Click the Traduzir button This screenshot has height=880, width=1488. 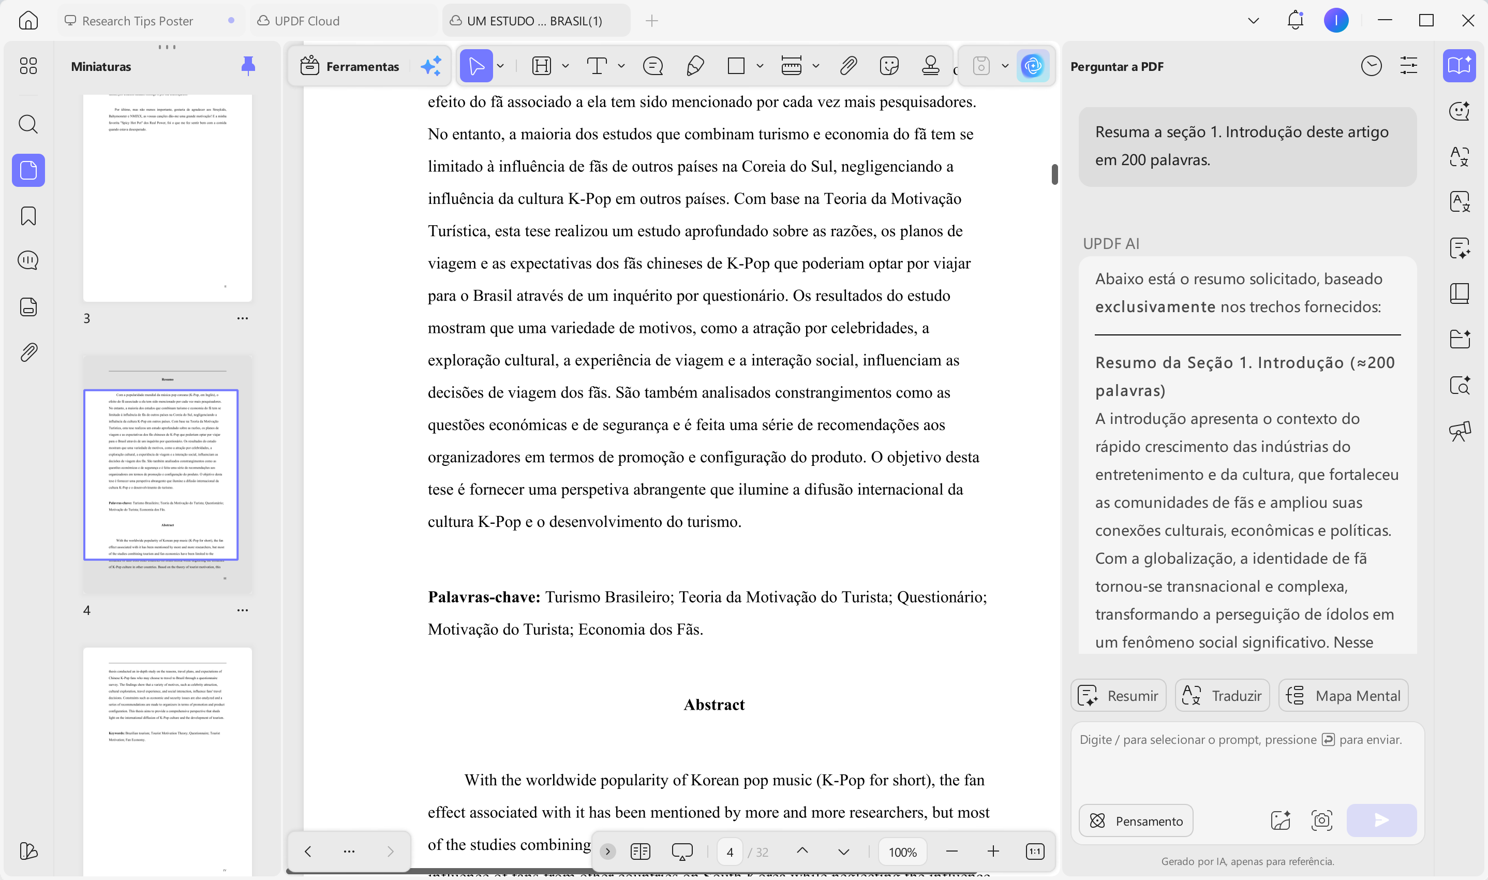point(1222,696)
